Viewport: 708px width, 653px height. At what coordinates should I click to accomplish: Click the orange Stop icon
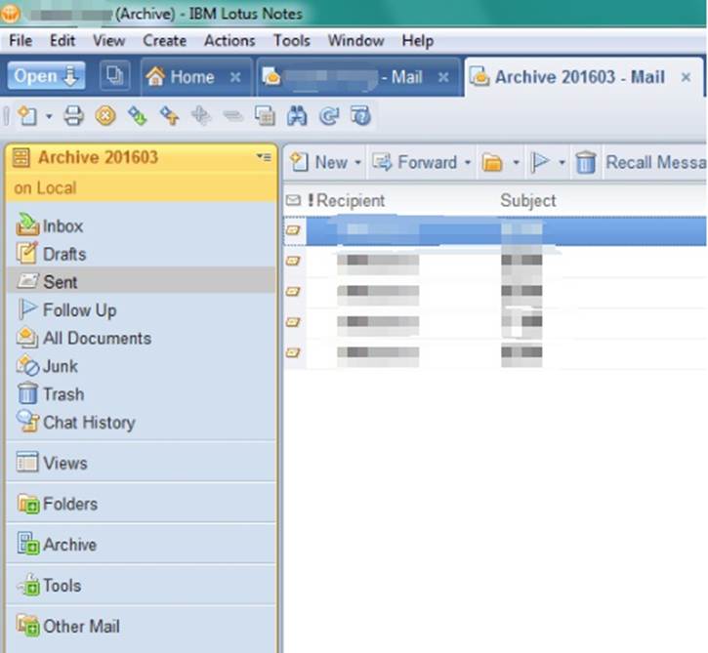pos(105,116)
